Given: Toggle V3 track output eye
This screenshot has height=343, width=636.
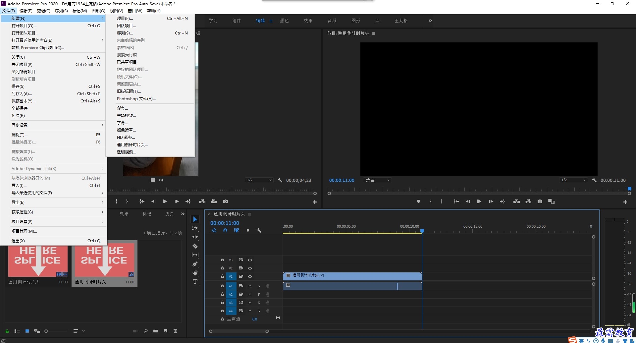Looking at the screenshot, I should [x=250, y=260].
